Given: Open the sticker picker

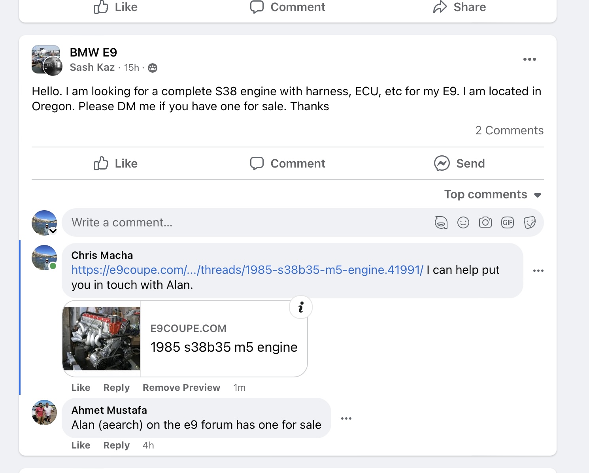Looking at the screenshot, I should [x=529, y=222].
